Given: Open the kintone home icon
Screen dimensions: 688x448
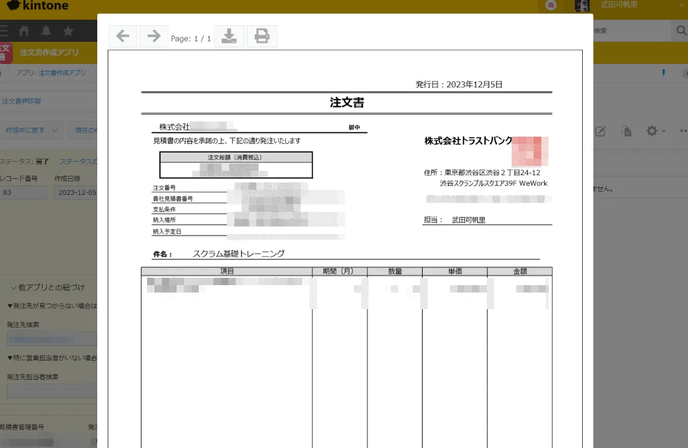Looking at the screenshot, I should pyautogui.click(x=24, y=30).
